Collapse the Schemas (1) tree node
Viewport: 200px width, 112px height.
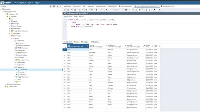coord(10,36)
